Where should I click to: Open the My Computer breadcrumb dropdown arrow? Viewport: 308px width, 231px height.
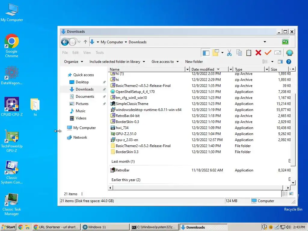point(126,42)
